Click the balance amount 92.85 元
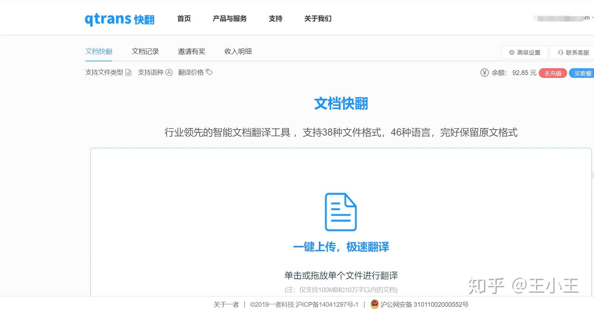The height and width of the screenshot is (310, 594). (524, 73)
